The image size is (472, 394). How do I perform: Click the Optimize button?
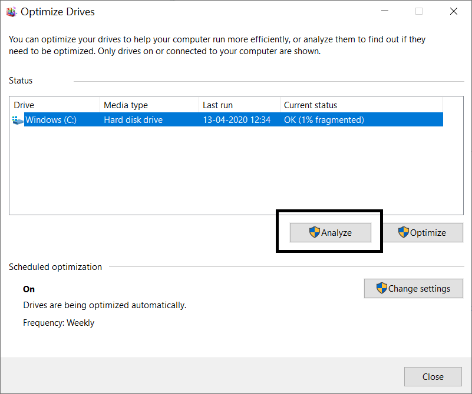[x=423, y=232]
